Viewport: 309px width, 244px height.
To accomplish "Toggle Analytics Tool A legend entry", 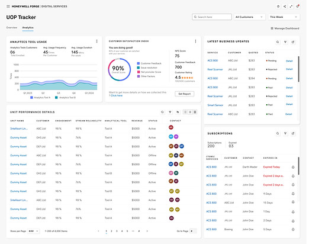I will coord(40,98).
